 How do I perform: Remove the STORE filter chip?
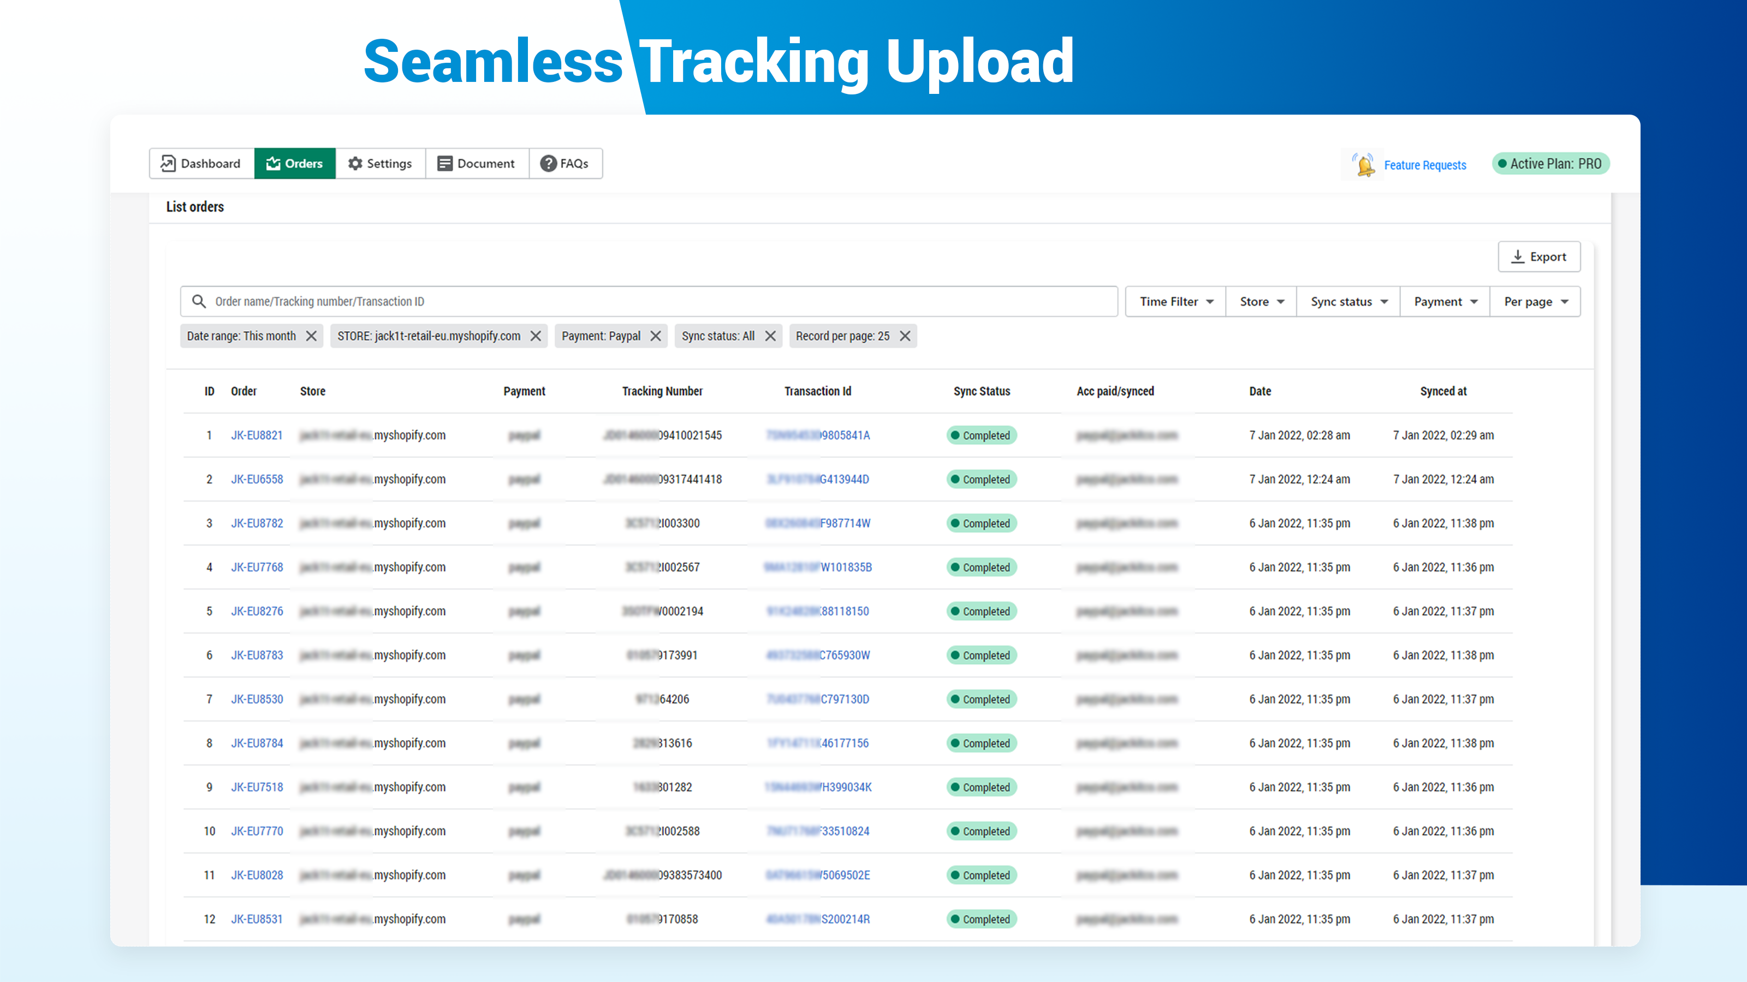(536, 336)
